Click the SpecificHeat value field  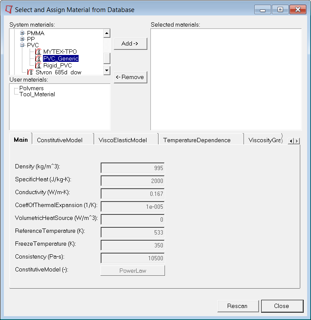coord(132,180)
